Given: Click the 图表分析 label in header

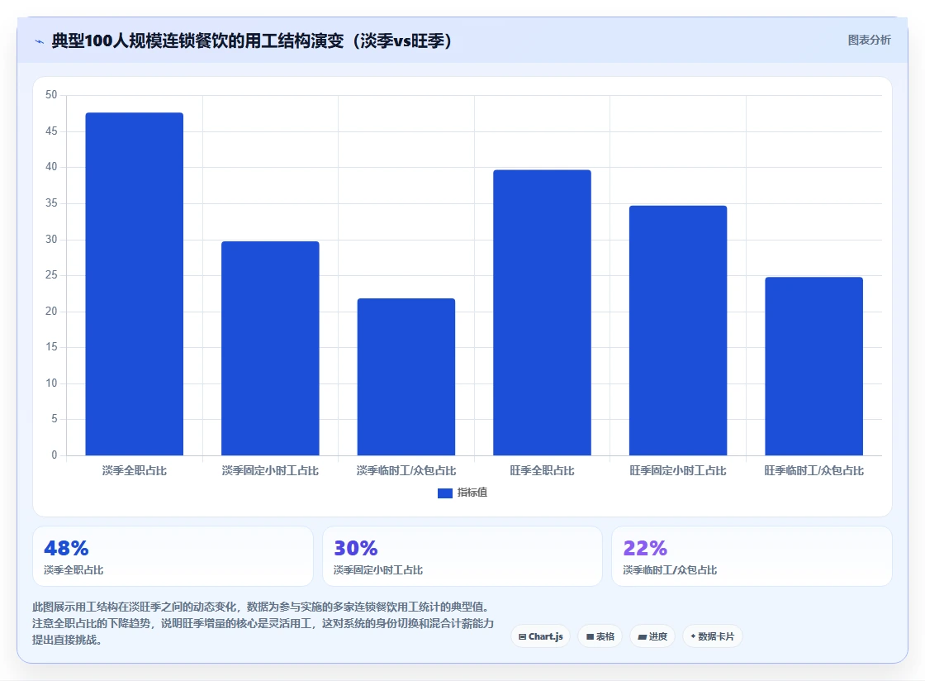Looking at the screenshot, I should (x=869, y=40).
